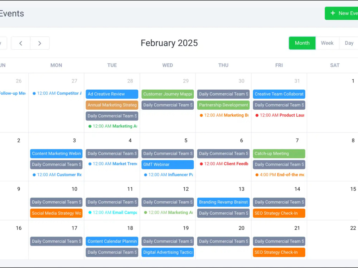Screen dimensions: 358x268
Task: Open Annual Marketing Strategy event on the 28th
Action: point(112,105)
